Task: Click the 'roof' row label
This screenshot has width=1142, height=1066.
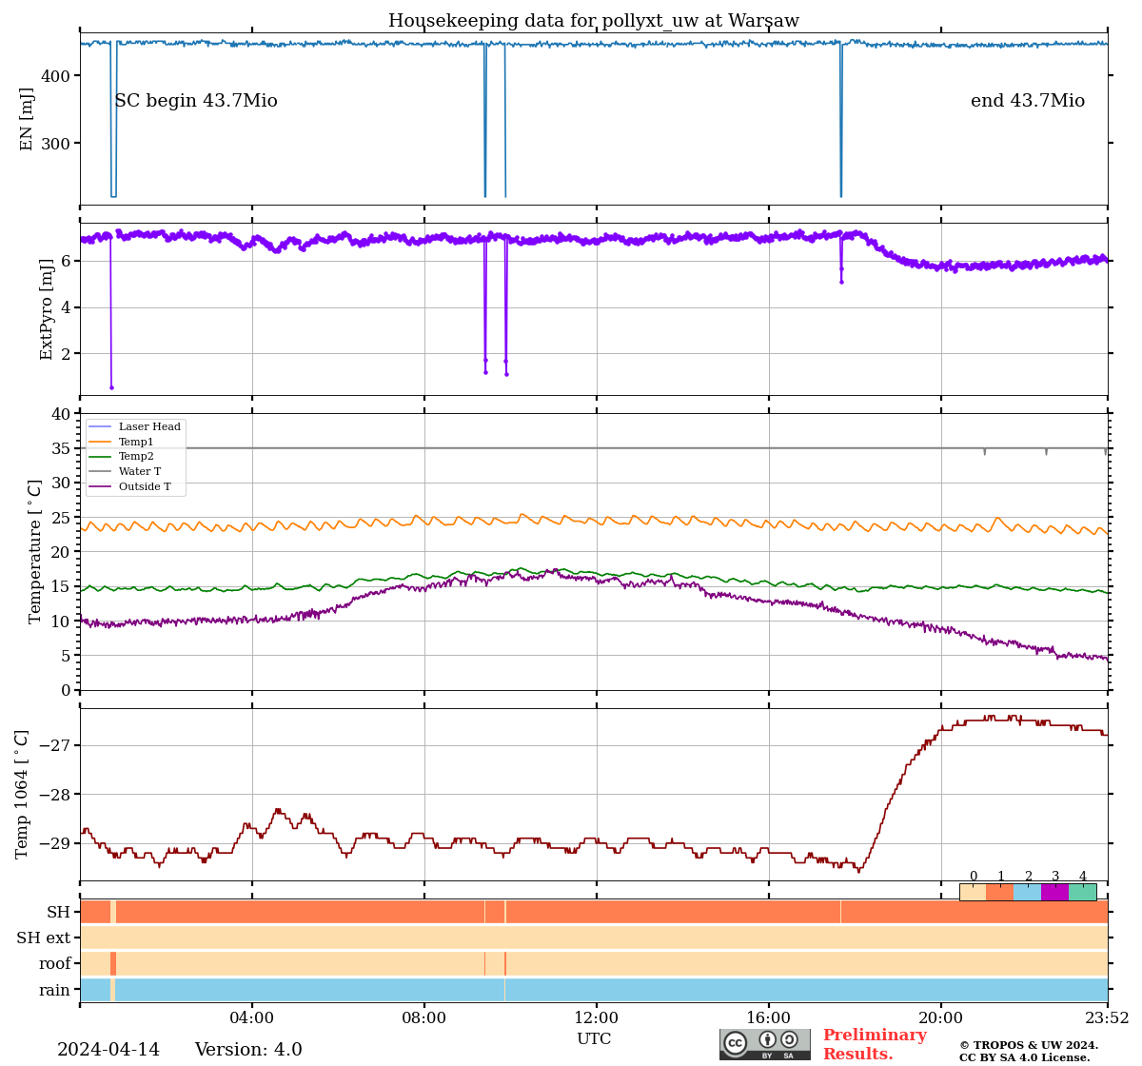Action: tap(55, 964)
